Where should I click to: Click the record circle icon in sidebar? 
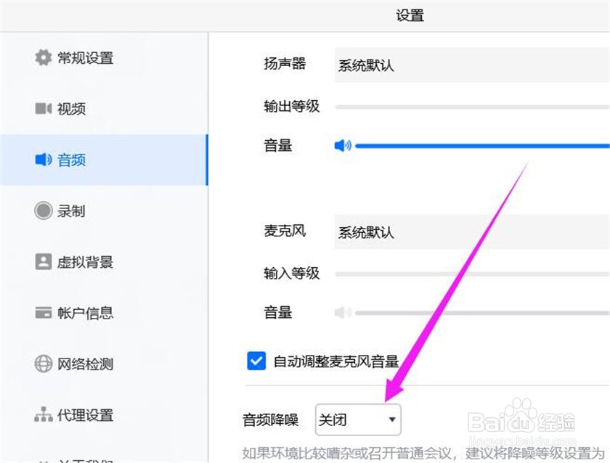coord(43,211)
